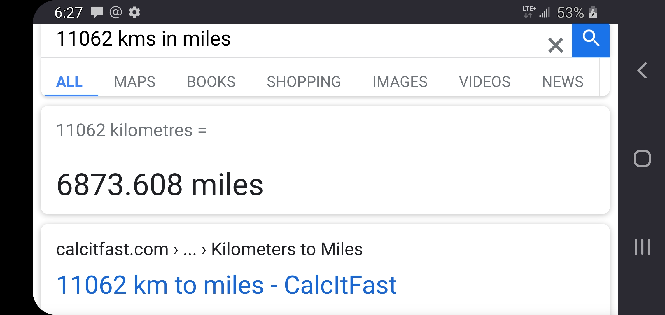665x315 pixels.
Task: Tap the 6873.608 miles conversion result
Action: click(160, 185)
